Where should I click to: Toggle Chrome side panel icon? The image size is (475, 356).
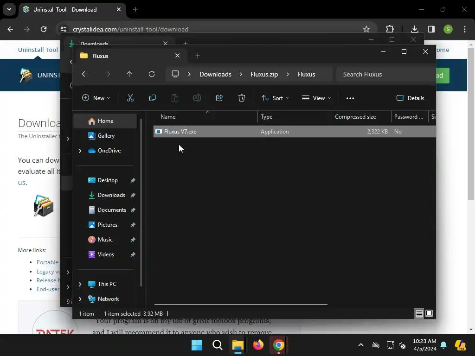(x=431, y=29)
